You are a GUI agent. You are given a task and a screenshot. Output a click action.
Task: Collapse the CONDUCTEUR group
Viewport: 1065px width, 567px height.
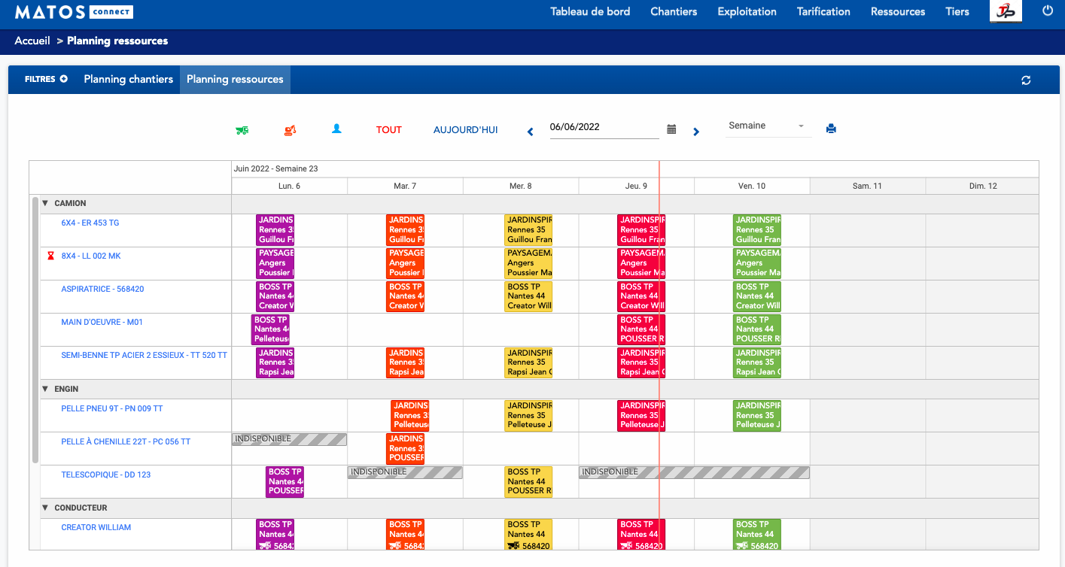coord(45,508)
